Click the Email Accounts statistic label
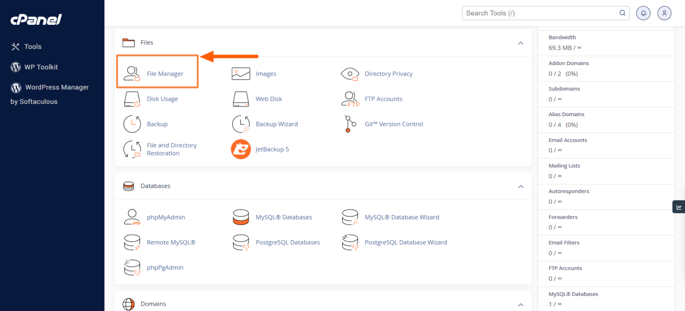Viewport: 685px width, 311px height. [x=568, y=140]
